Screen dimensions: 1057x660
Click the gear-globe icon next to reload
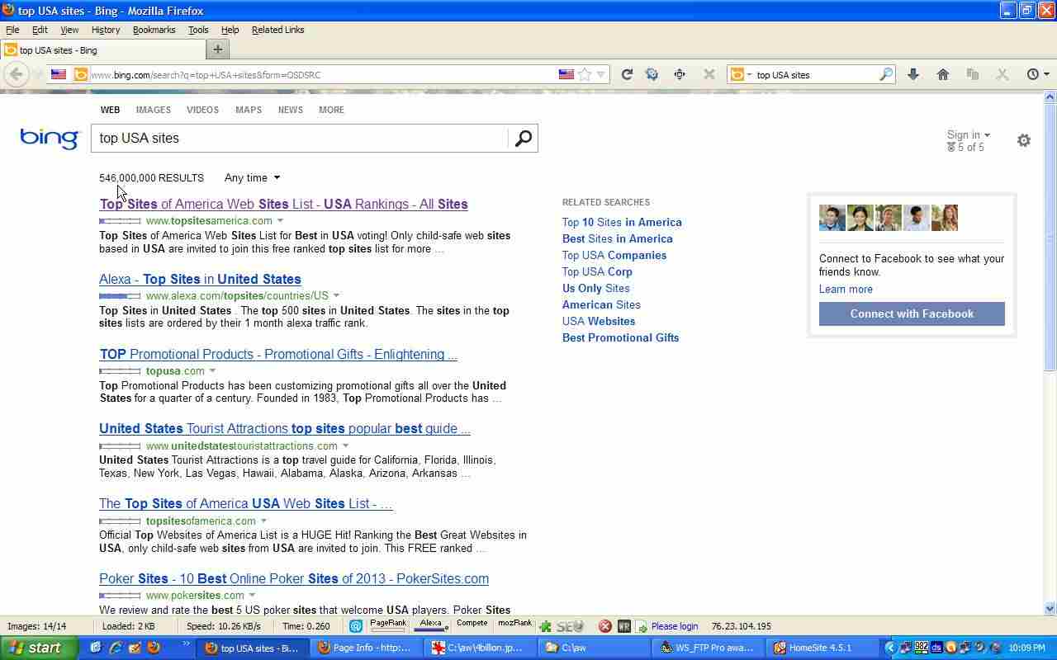[652, 74]
